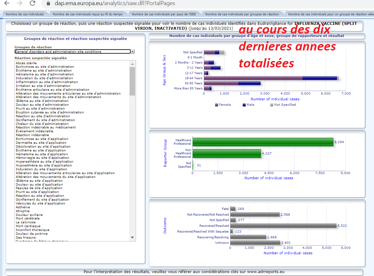
Task: Reload the page with refresh icon
Action: [32, 4]
